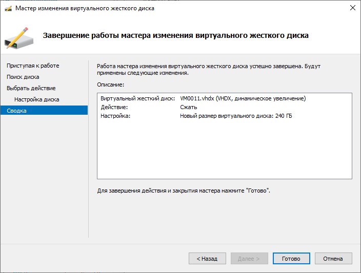This screenshot has height=273, width=361.
Task: Click the empty area of the description box
Action: pos(224,151)
